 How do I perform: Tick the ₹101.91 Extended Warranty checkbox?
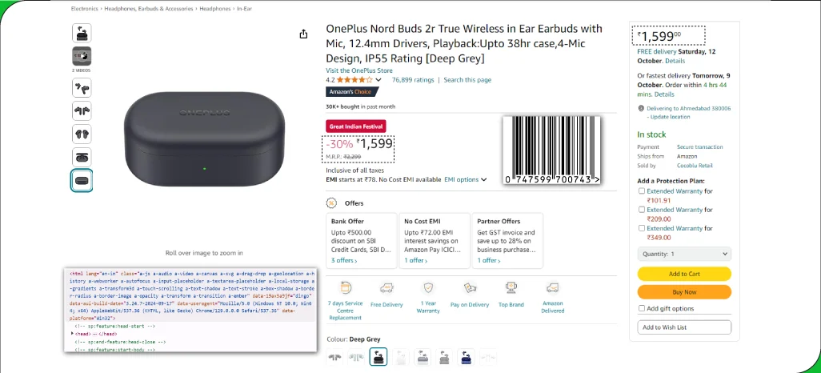[642, 191]
